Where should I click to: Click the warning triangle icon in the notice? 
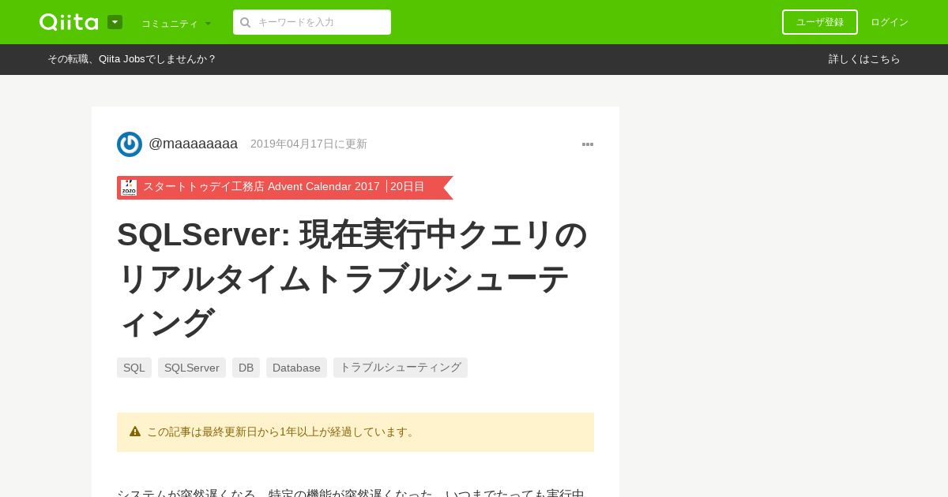pyautogui.click(x=135, y=432)
